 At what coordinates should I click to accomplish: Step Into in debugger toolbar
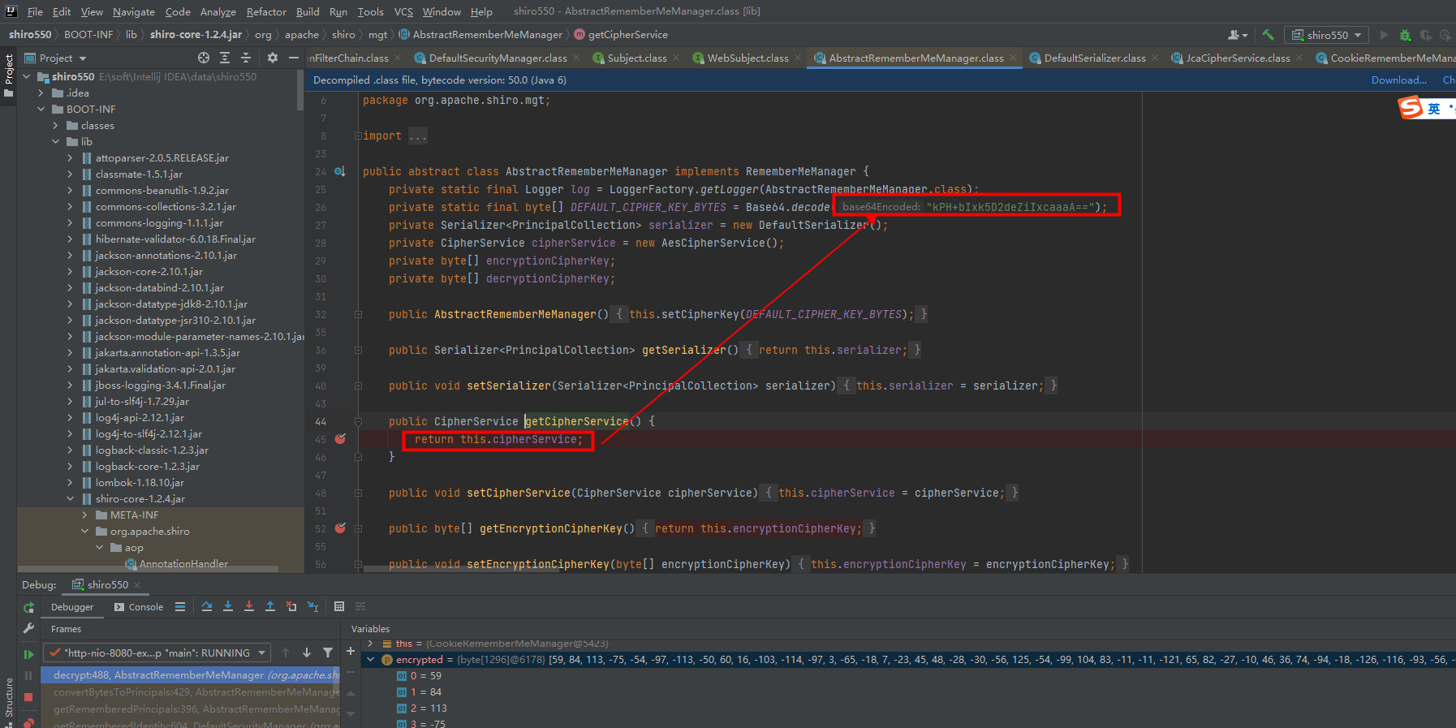click(228, 606)
